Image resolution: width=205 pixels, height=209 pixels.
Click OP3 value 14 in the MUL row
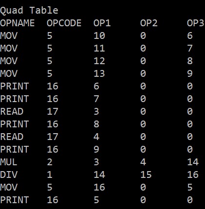pos(193,162)
